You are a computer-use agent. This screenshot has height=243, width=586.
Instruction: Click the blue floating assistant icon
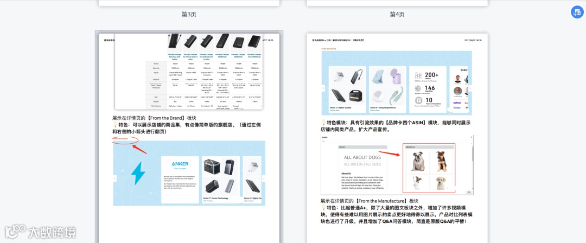577,12
